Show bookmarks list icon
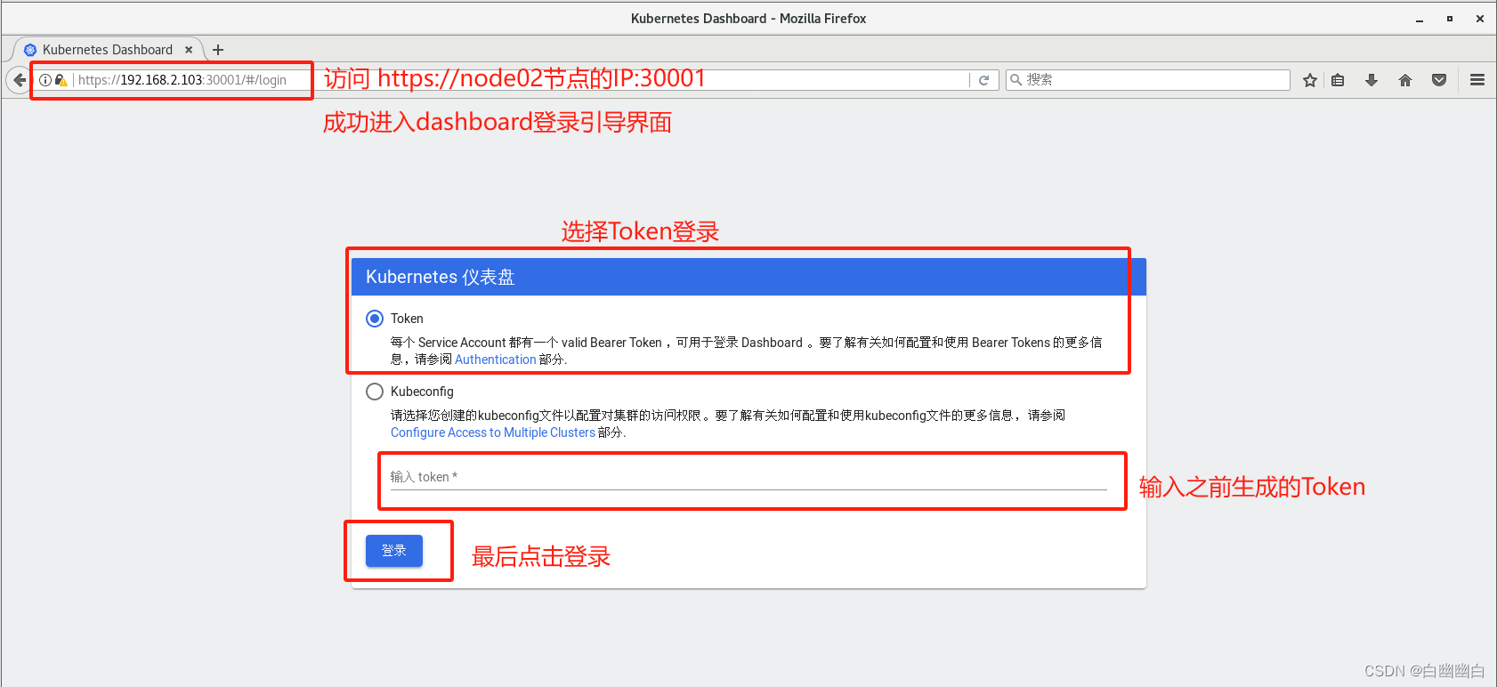 tap(1338, 80)
